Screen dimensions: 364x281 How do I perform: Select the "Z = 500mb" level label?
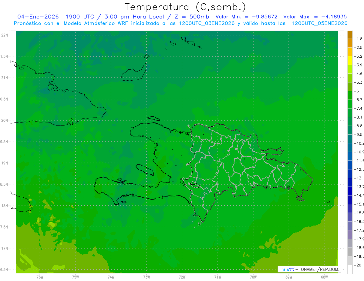[x=192, y=17]
